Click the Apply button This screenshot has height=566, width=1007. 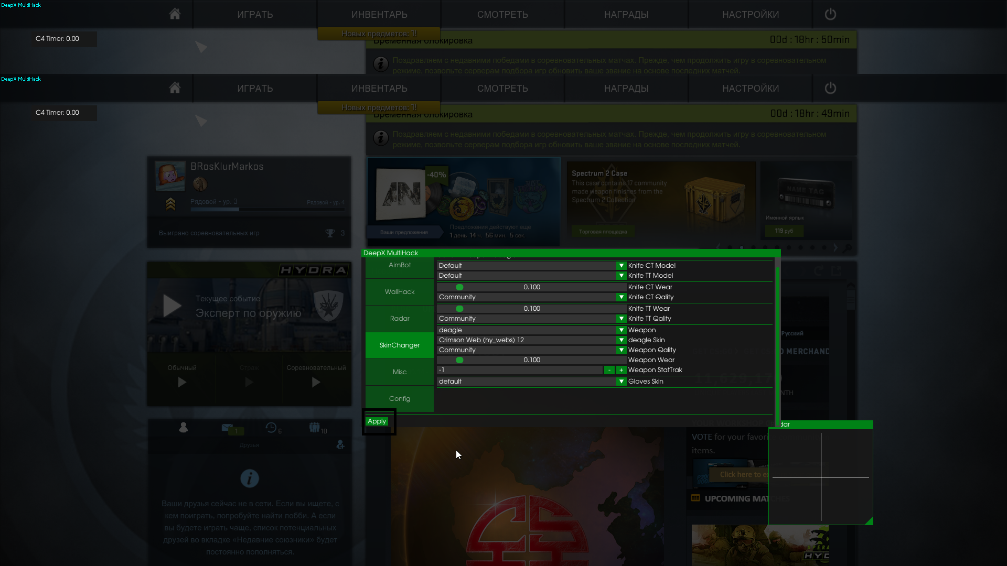click(x=377, y=421)
